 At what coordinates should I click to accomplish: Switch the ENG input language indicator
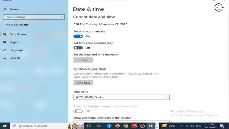pos(198,126)
